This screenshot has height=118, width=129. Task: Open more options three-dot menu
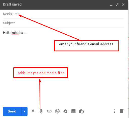tap(115, 111)
